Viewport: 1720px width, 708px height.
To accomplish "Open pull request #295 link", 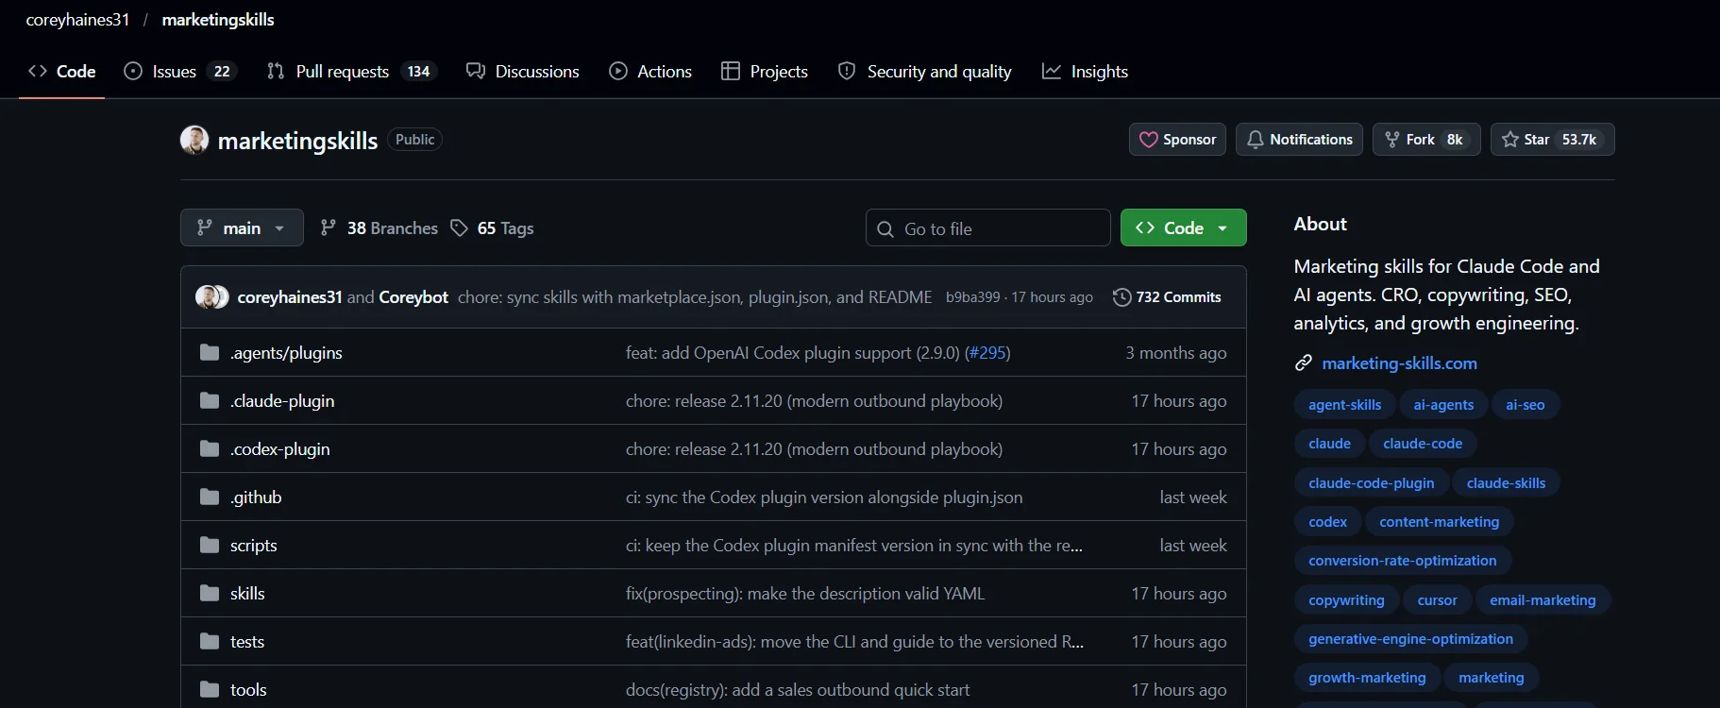I will (x=987, y=353).
